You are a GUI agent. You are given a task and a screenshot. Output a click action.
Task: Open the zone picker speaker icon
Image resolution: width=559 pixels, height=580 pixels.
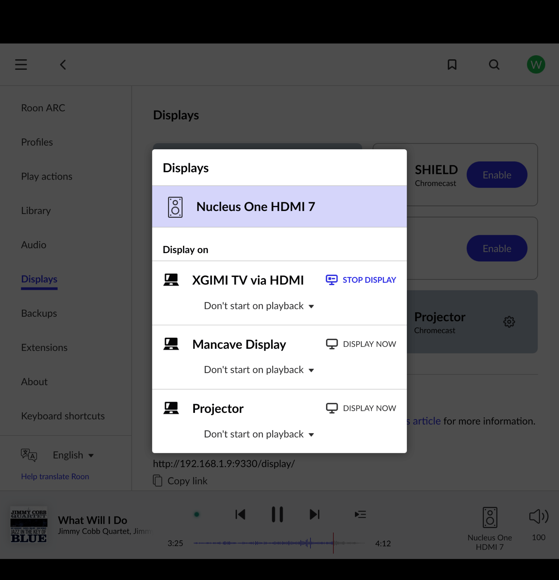click(490, 517)
